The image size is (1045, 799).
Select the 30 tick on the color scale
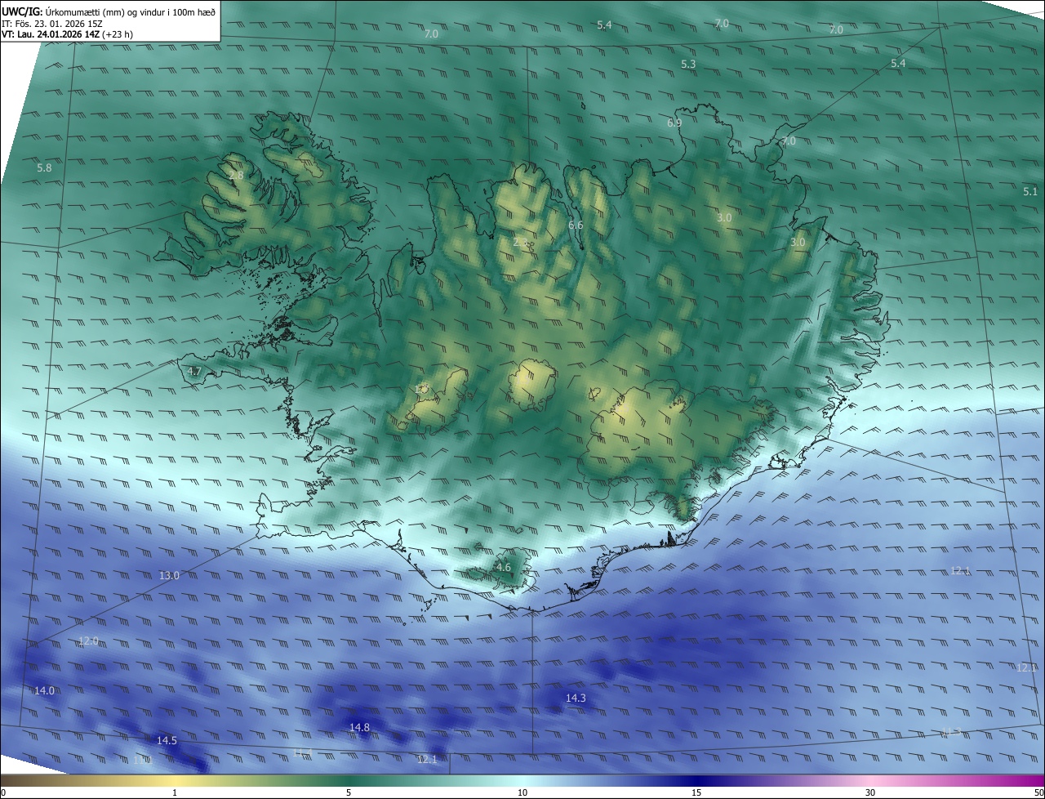click(x=870, y=792)
